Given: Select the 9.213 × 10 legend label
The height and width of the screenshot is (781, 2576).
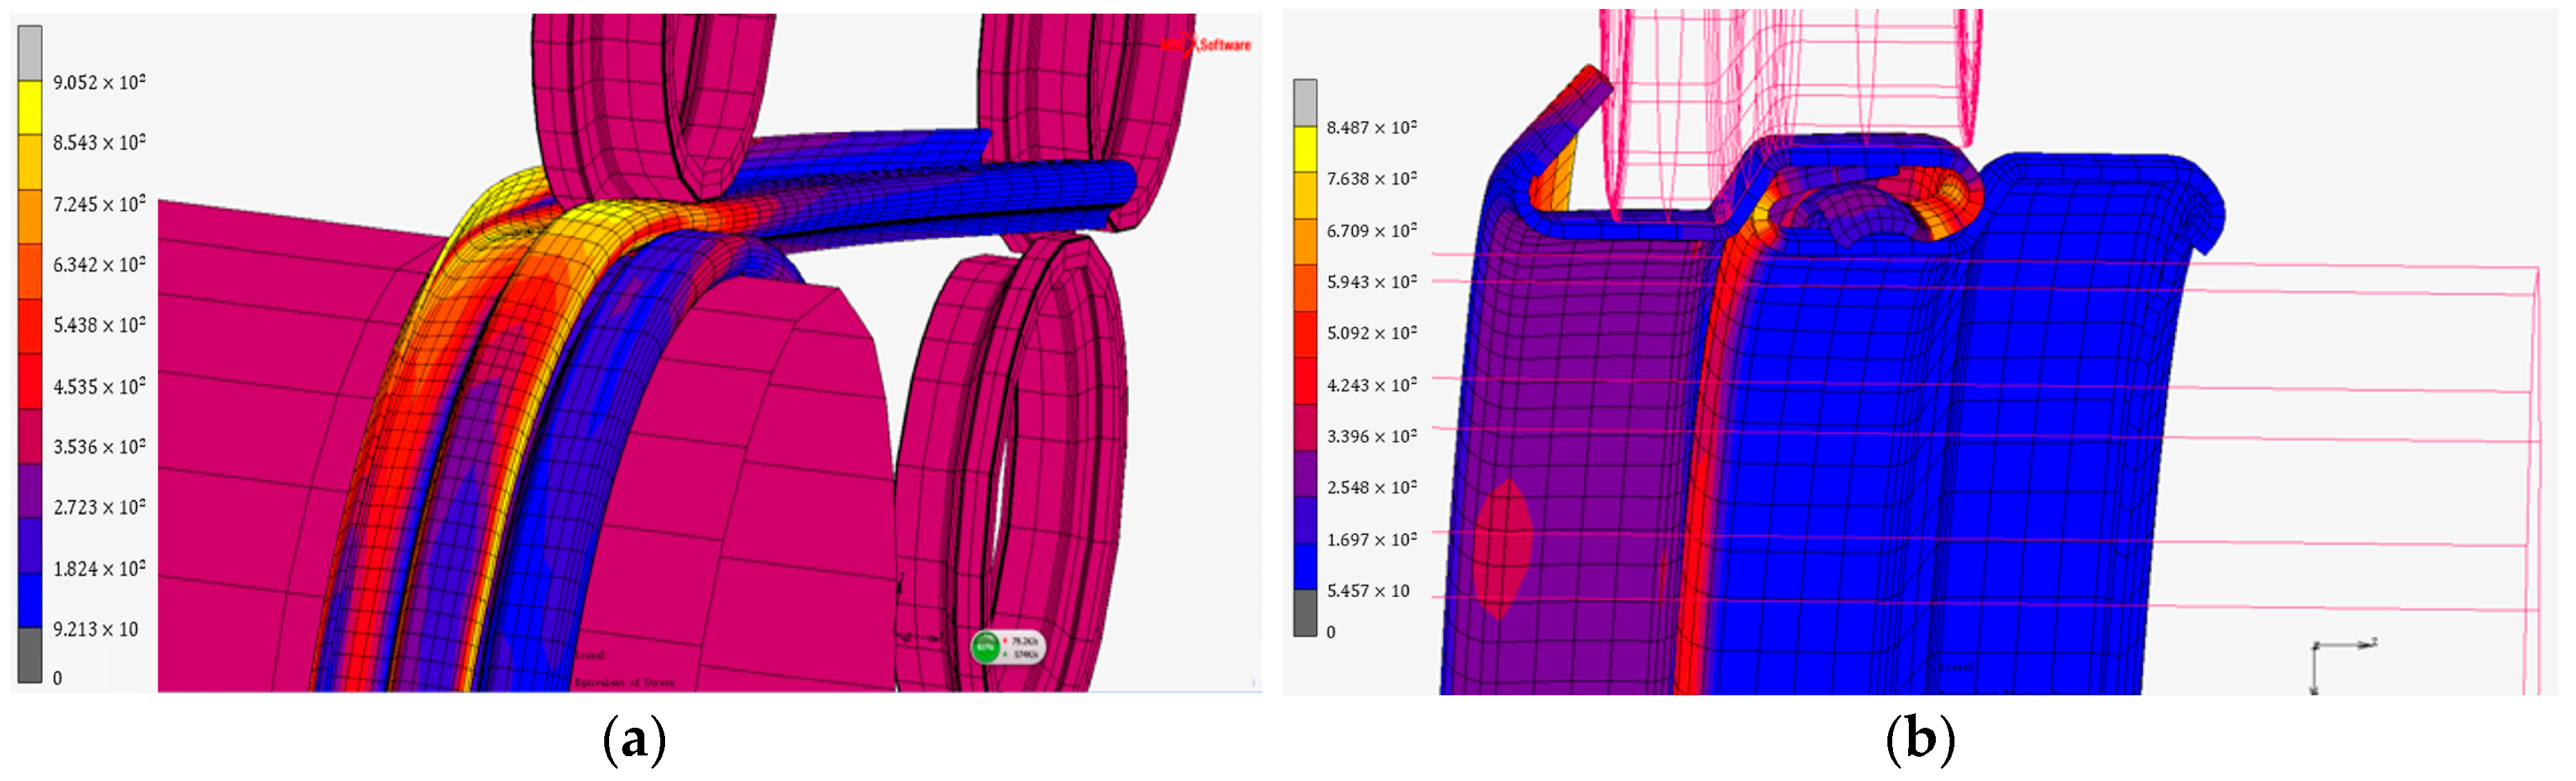Looking at the screenshot, I should [95, 629].
